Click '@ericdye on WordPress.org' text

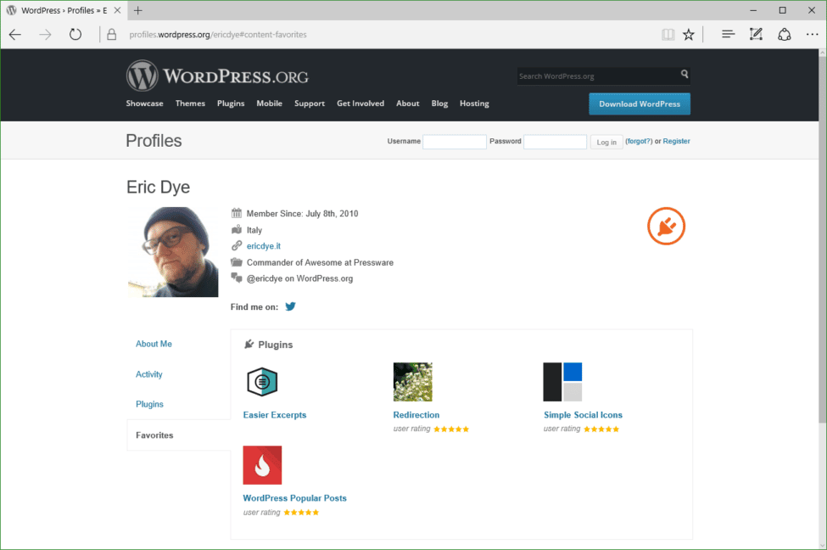click(x=299, y=278)
